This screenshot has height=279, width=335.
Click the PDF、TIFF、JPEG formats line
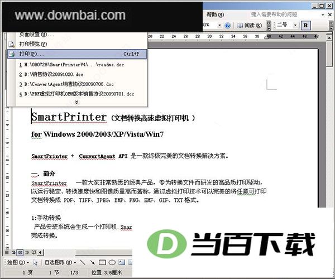point(115,200)
